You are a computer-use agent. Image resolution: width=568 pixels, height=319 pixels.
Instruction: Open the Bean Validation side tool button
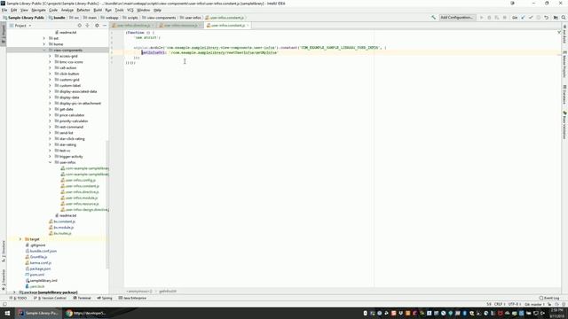[564, 125]
